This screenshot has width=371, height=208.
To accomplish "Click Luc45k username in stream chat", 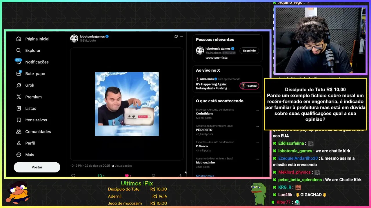I will pos(285,195).
